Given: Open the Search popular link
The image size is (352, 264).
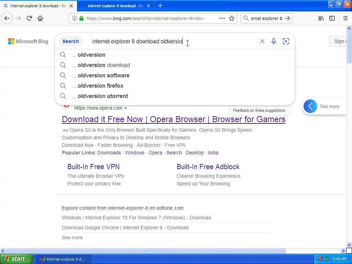Looking at the screenshot, I should 174,153.
